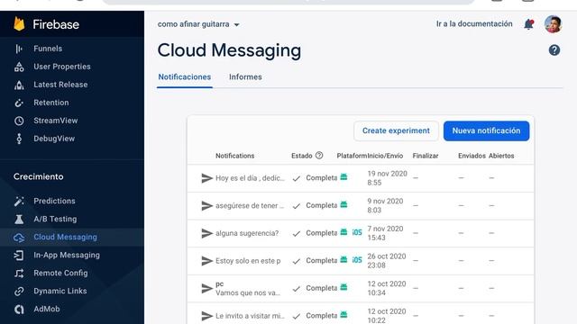Click send icon of 'Estoy solo en este p' row
This screenshot has height=324, width=577.
206,261
